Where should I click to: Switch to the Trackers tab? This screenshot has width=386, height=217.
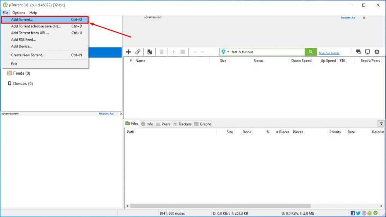tap(182, 124)
